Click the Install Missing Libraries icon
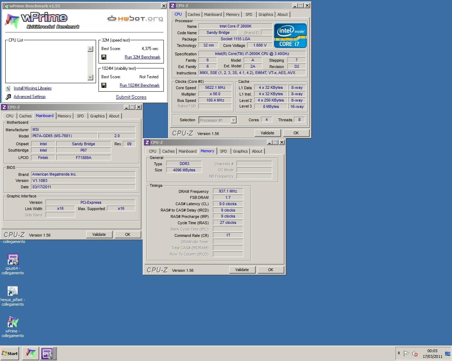The image size is (452, 361). (8, 88)
